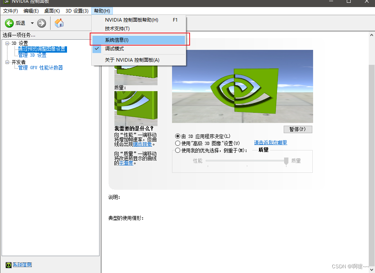This screenshot has width=375, height=273.
Task: Click the forward arrow icon
Action: (x=42, y=23)
